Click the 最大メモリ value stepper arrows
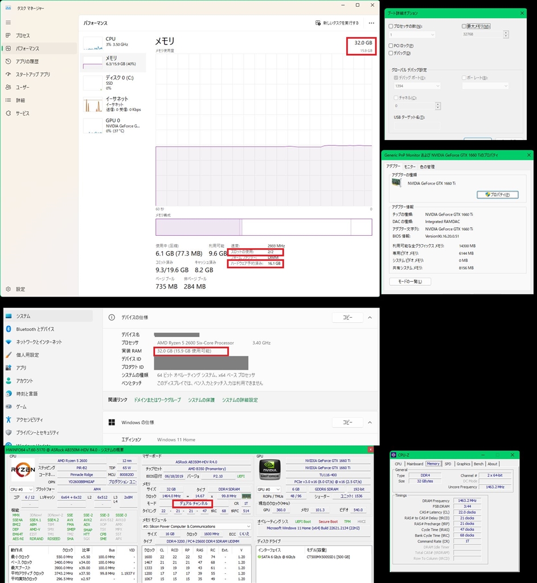The height and width of the screenshot is (583, 537). [506, 34]
